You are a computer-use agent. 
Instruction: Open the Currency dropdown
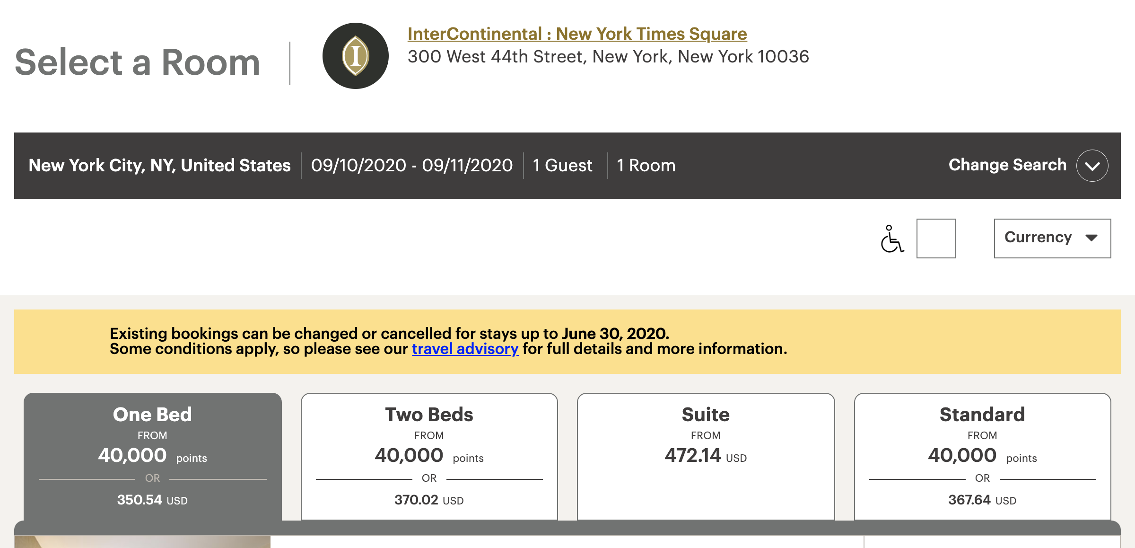(1052, 239)
